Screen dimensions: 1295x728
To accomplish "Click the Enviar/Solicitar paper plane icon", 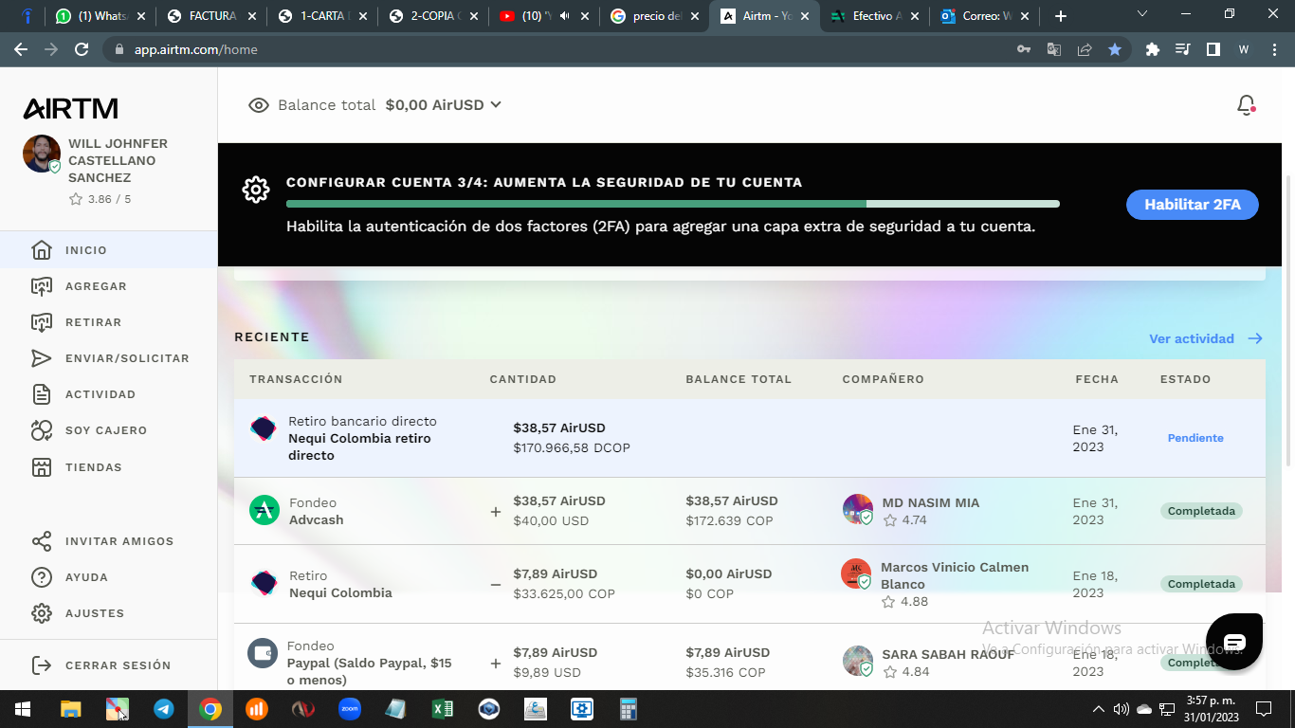I will pos(42,358).
